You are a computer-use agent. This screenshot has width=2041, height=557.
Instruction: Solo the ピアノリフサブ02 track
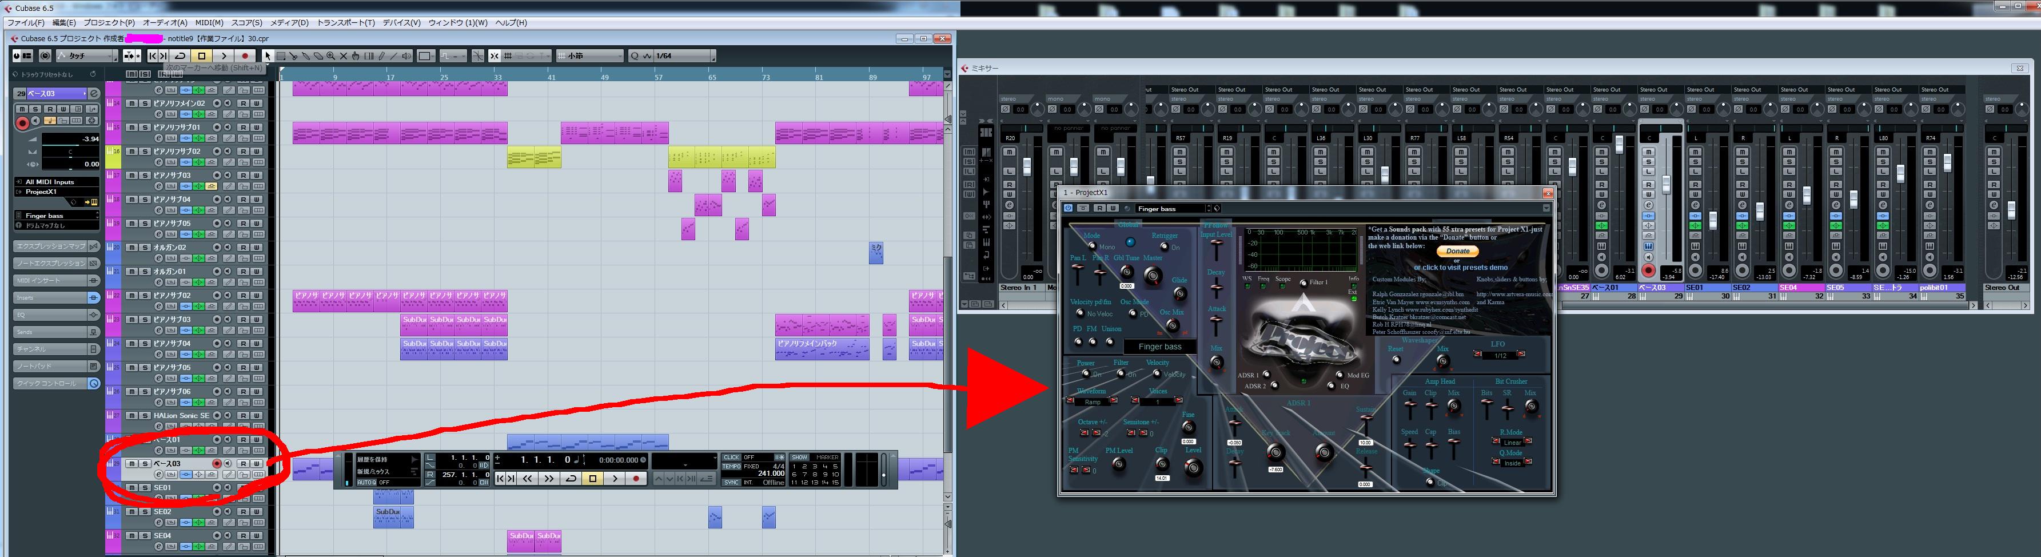point(145,152)
